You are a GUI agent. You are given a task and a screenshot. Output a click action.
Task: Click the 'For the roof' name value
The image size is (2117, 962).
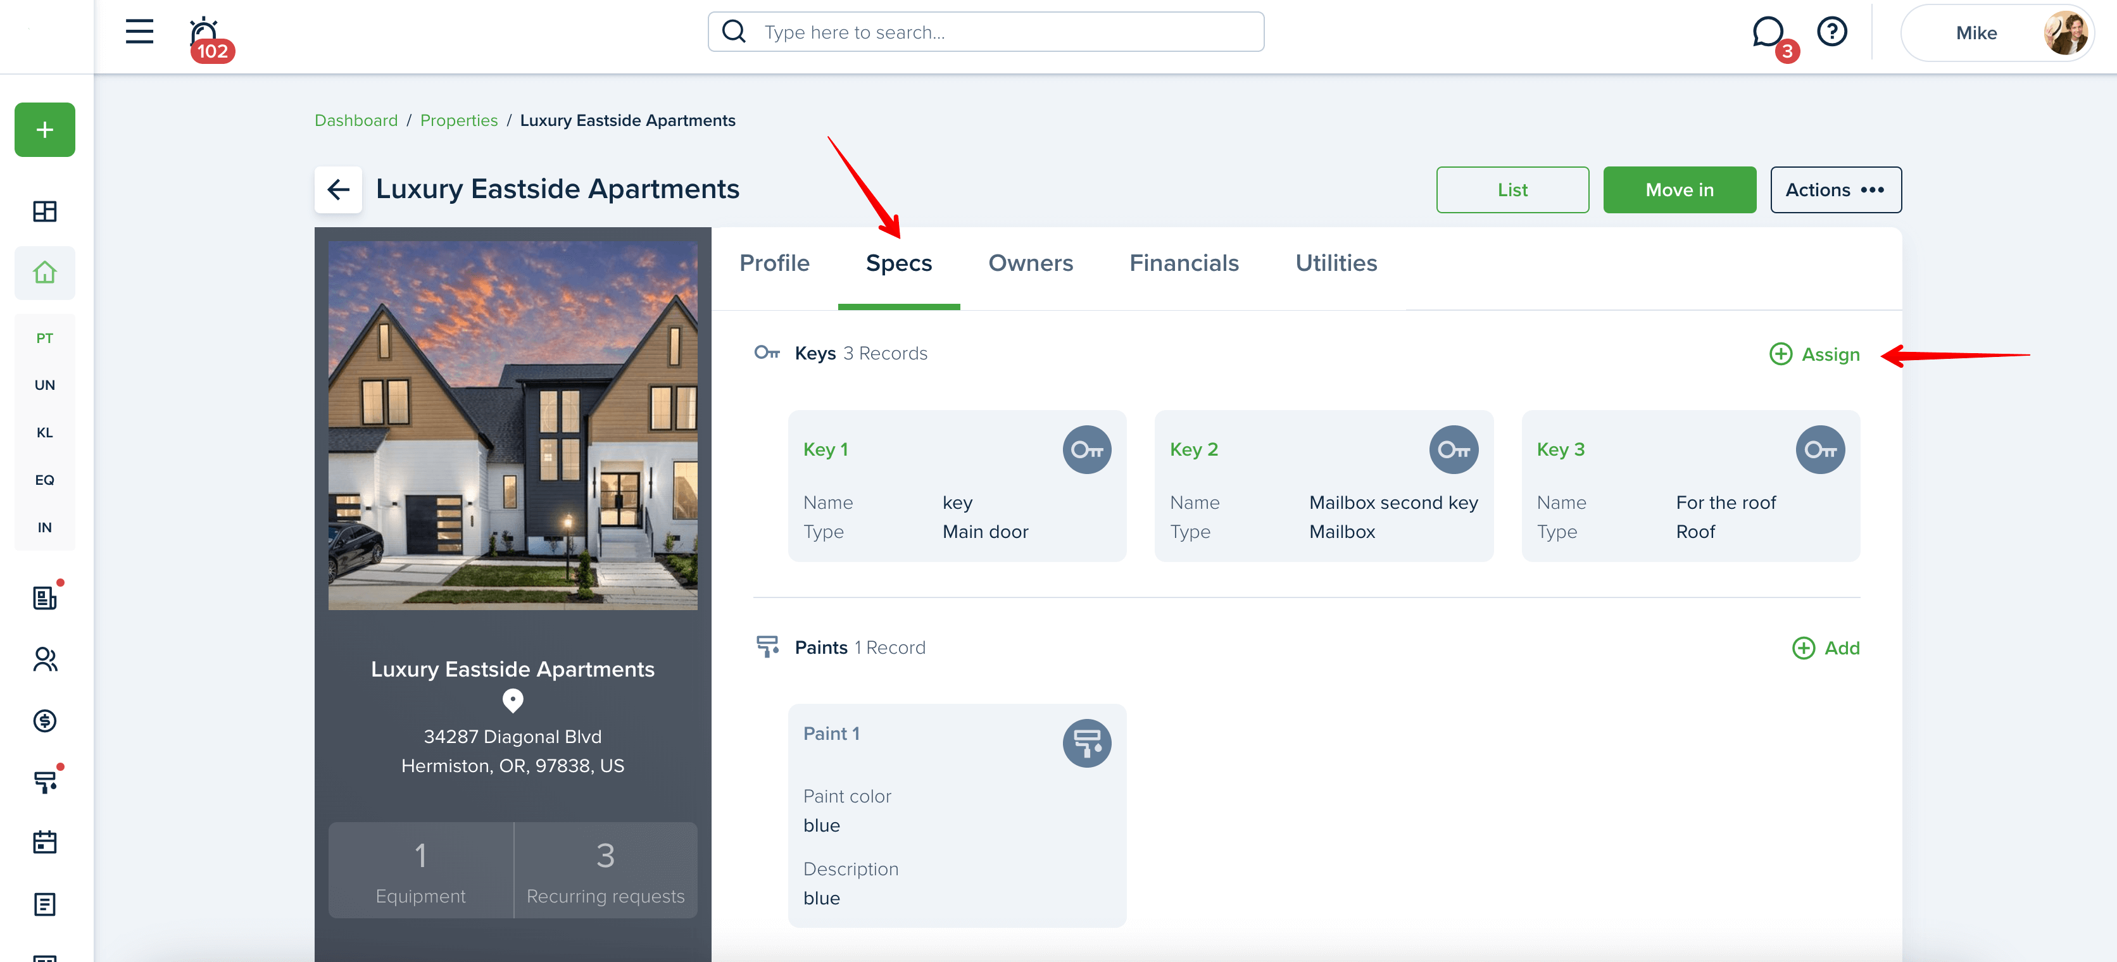pyautogui.click(x=1726, y=503)
